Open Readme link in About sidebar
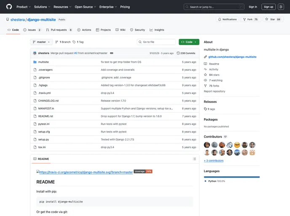This screenshot has height=216, width=290. (x=212, y=64)
